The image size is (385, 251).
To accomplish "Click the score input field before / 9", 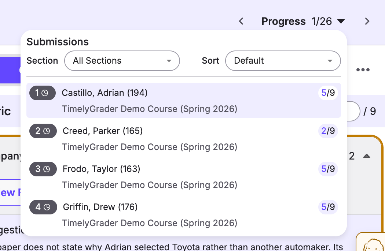I will click(353, 111).
